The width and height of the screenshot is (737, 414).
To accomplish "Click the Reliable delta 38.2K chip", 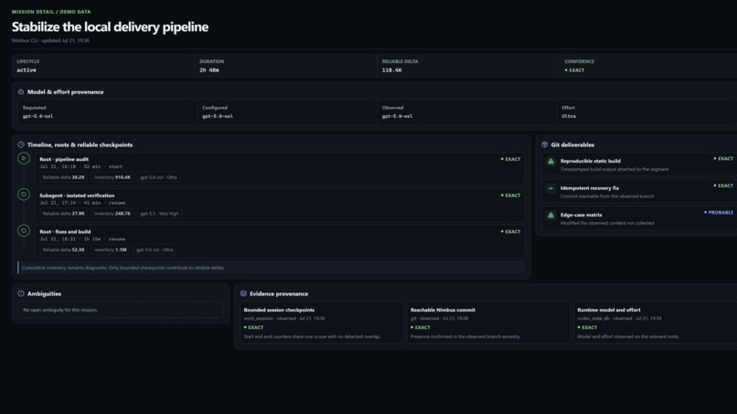I will [x=63, y=177].
